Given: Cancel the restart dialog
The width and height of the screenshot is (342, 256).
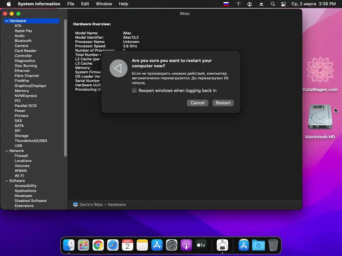Looking at the screenshot, I should click(x=198, y=103).
